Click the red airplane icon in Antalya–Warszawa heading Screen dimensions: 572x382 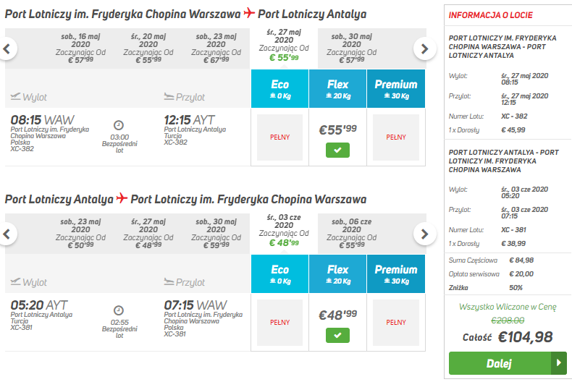(122, 198)
